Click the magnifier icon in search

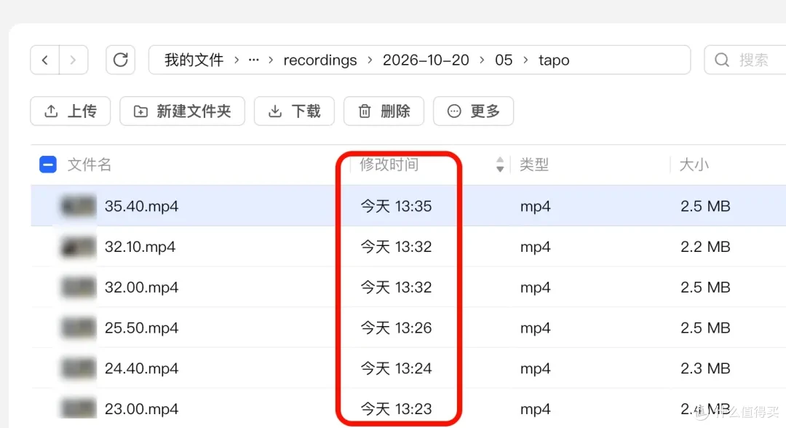(722, 60)
